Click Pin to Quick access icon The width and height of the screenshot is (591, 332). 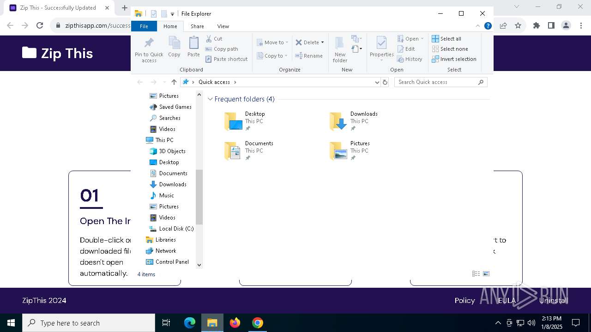[149, 49]
